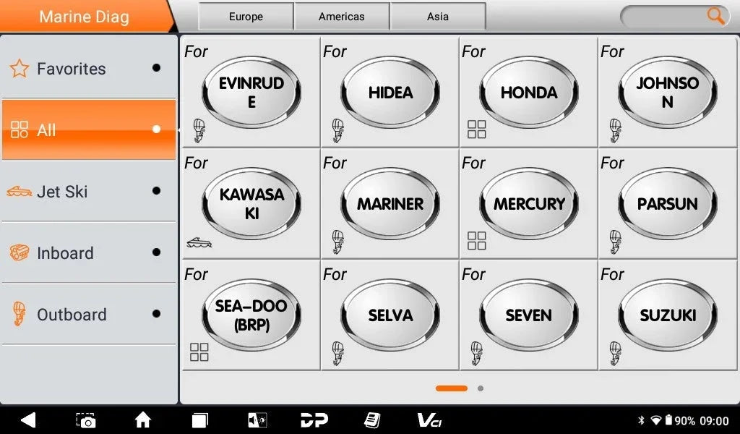Image resolution: width=740 pixels, height=434 pixels.
Task: Click the Jet Ski watercraft icon in sidebar
Action: (20, 191)
